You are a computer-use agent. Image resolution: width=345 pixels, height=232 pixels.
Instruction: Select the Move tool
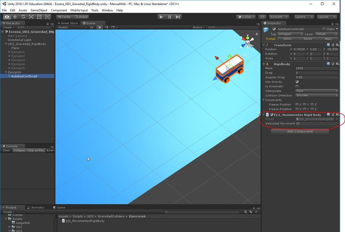pyautogui.click(x=15, y=17)
